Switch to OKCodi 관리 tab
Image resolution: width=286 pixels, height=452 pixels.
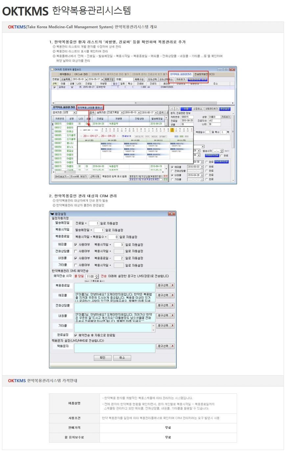tap(81, 74)
